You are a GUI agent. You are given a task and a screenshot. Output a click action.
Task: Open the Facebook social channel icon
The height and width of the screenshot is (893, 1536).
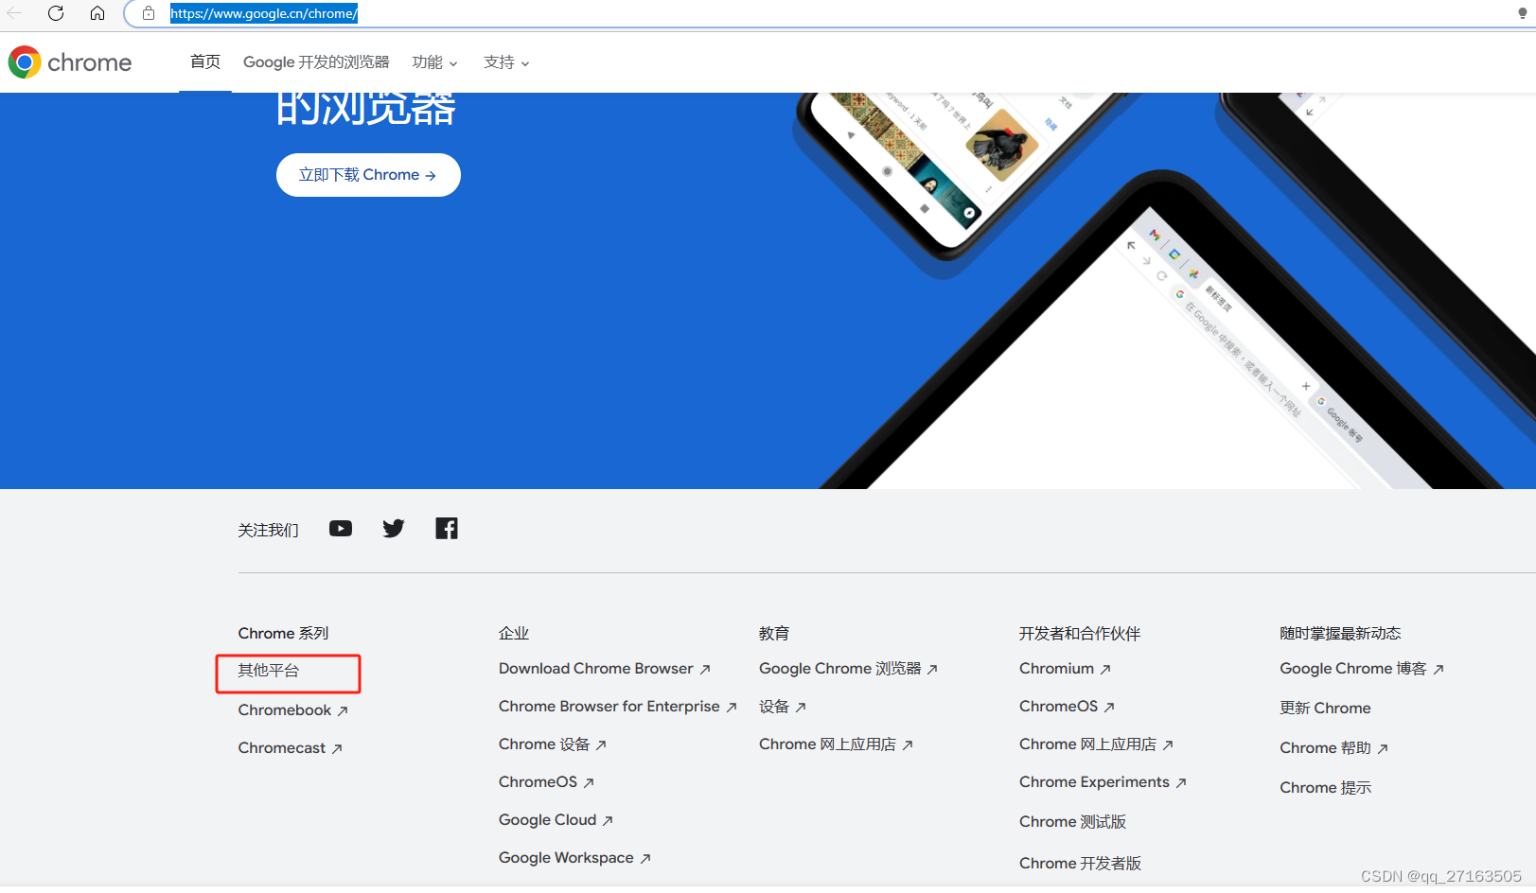[x=446, y=528]
